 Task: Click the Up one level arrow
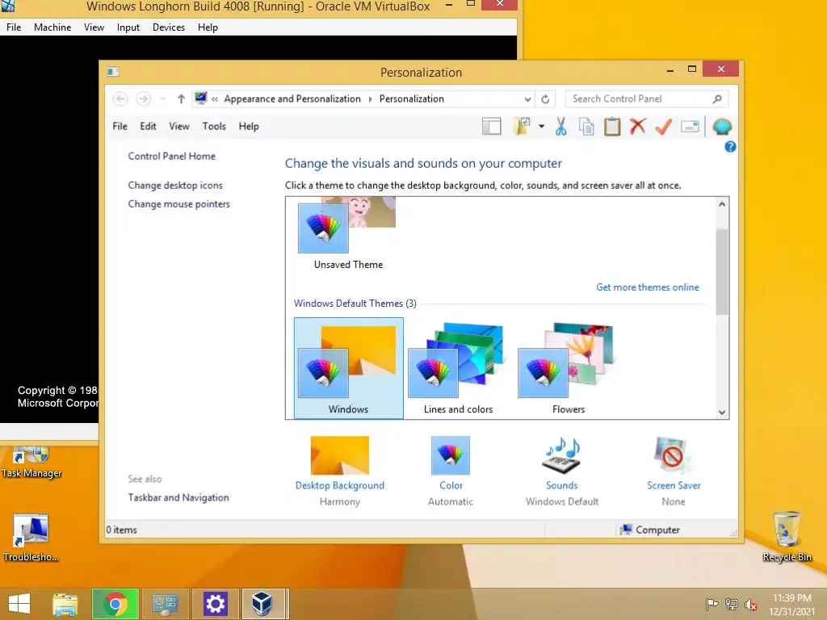pyautogui.click(x=181, y=98)
